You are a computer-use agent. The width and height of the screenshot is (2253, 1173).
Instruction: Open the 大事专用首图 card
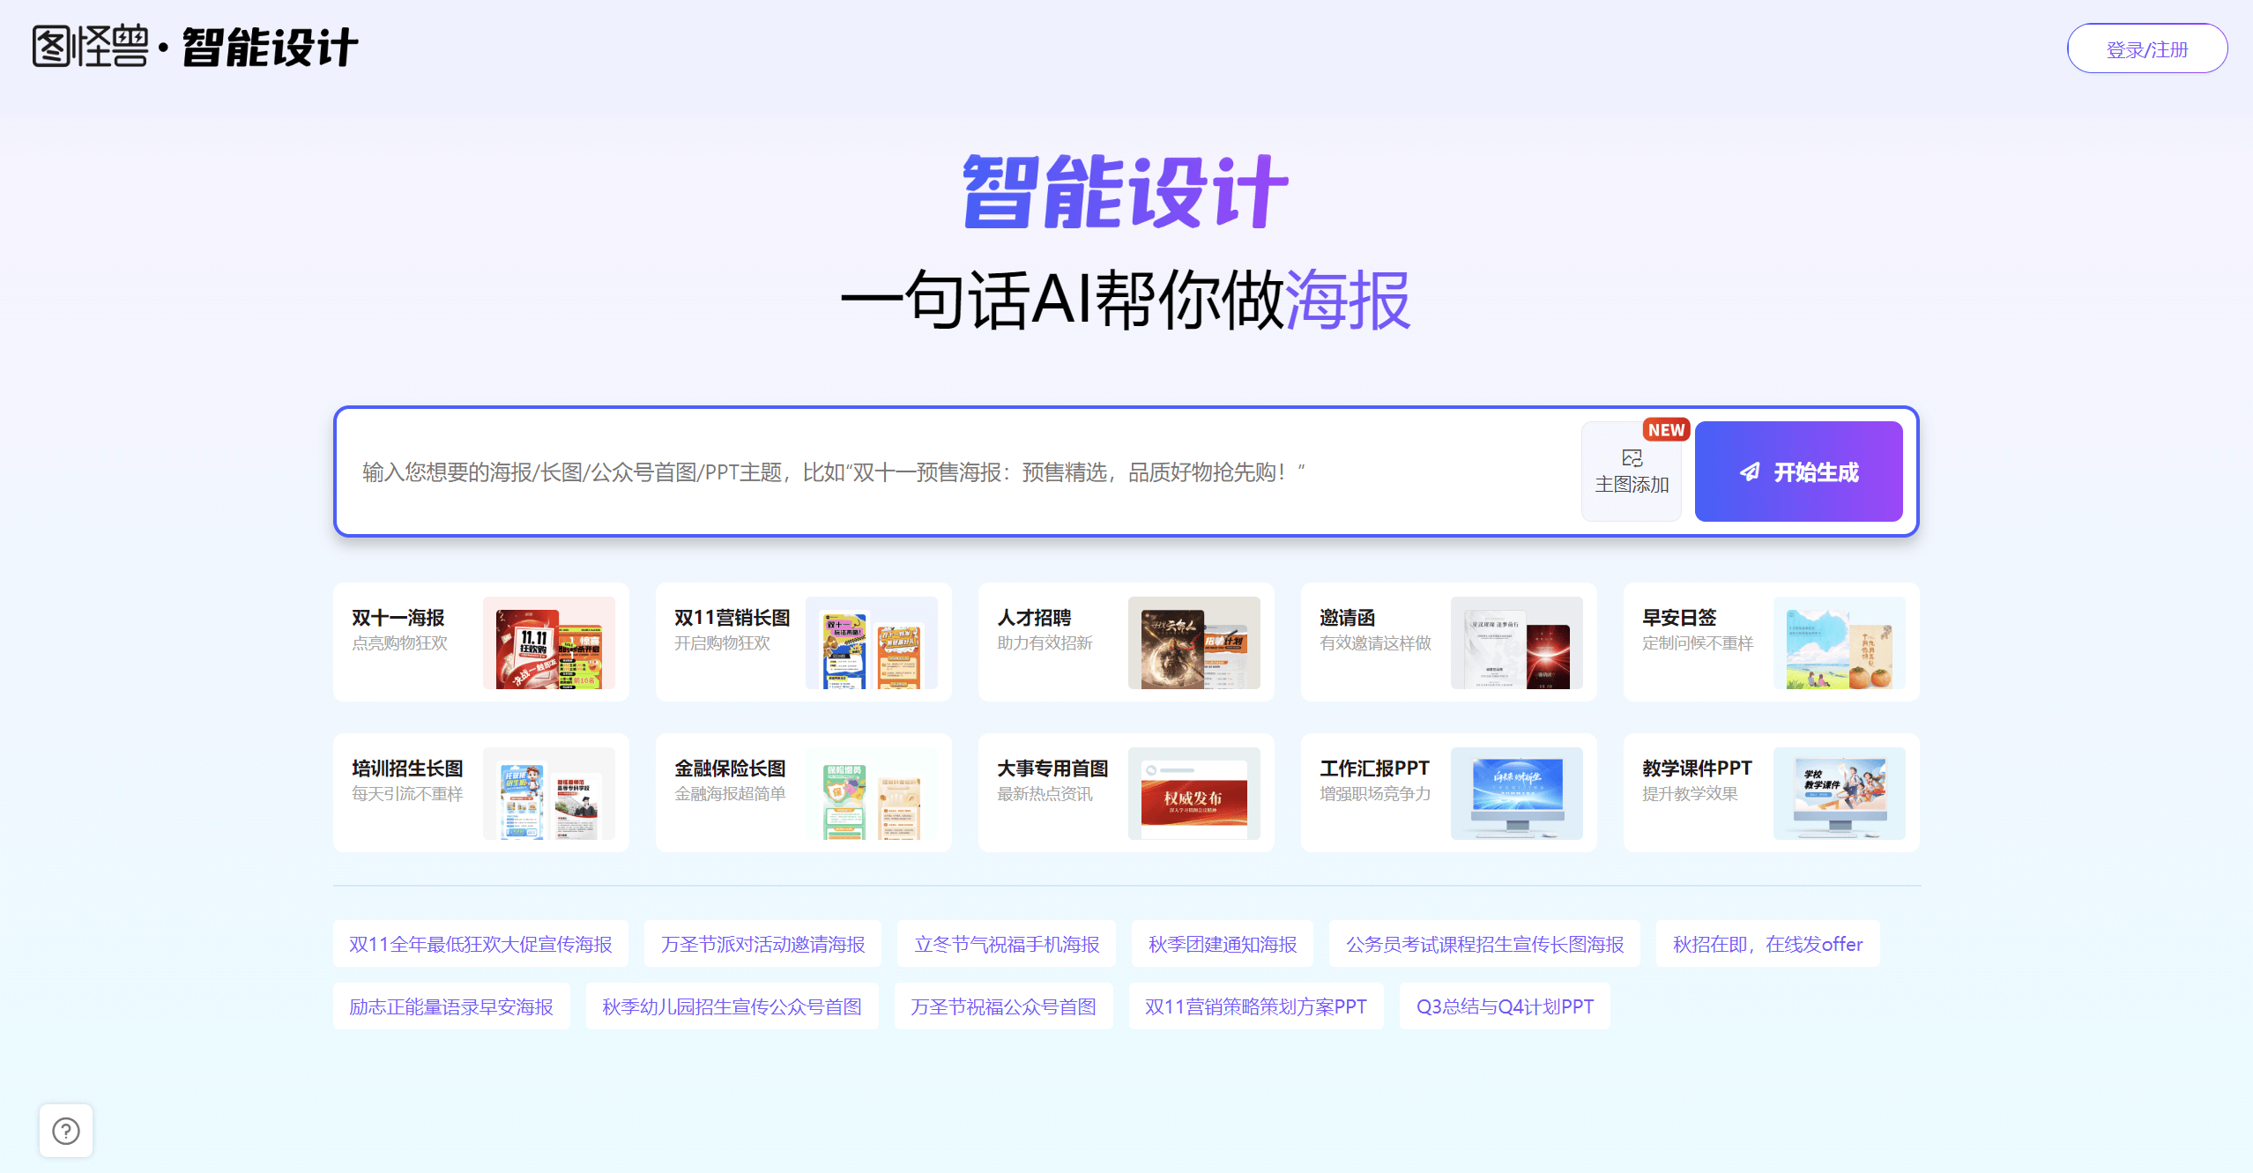point(1126,792)
